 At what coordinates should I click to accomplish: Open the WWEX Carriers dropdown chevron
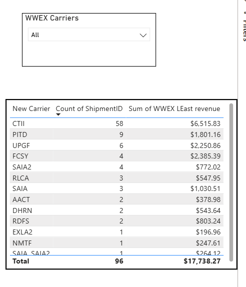143,35
